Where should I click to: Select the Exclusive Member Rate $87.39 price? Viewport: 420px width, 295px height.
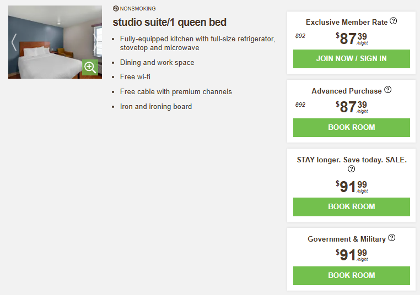point(351,39)
